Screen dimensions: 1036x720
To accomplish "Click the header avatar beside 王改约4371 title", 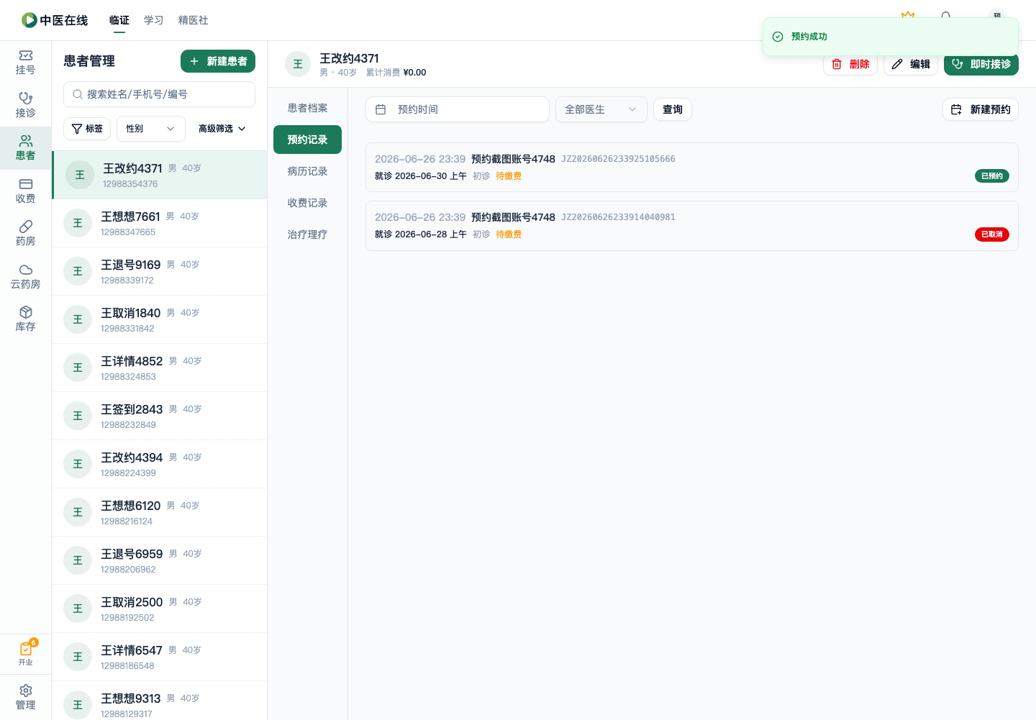I will point(298,64).
